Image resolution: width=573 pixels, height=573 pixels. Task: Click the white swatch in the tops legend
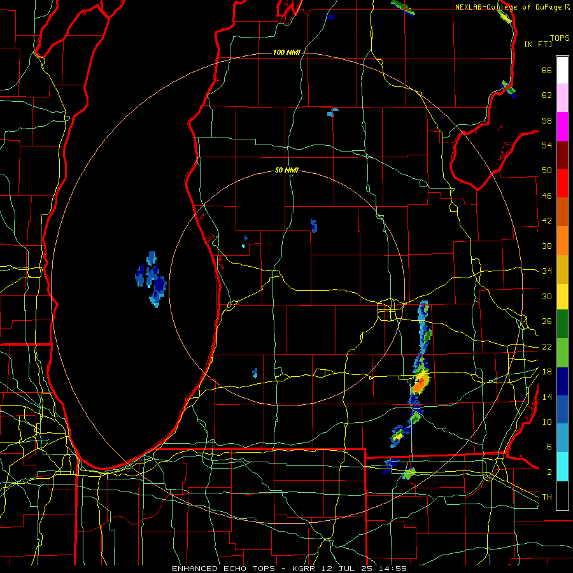pyautogui.click(x=562, y=70)
